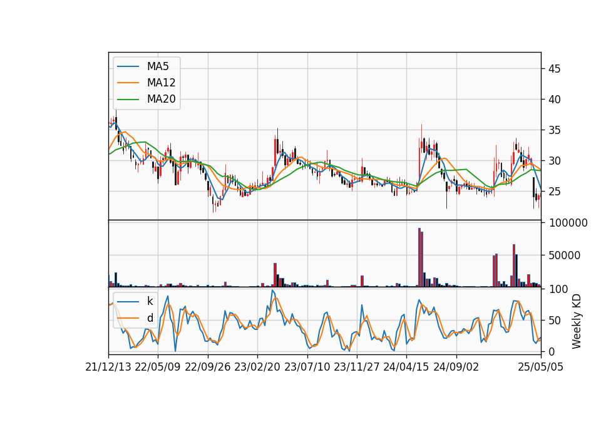601x432 pixels.
Task: Click the 23/02/20 date label
Action: tap(257, 368)
